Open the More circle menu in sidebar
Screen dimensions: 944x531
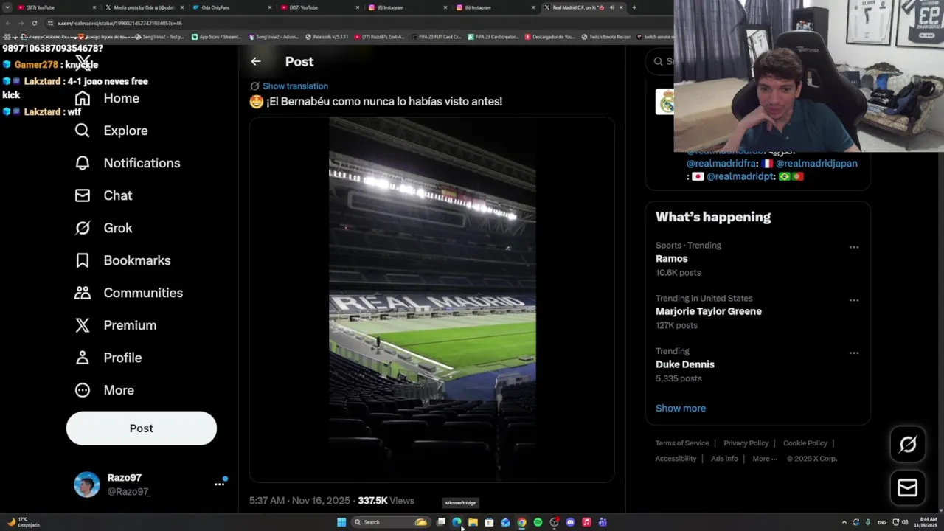[104, 390]
